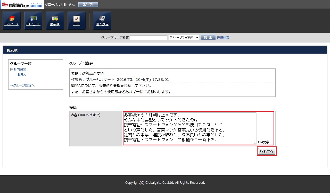This screenshot has width=330, height=193.
Task: Open the 詳細検索 advanced search link
Action: (x=223, y=38)
